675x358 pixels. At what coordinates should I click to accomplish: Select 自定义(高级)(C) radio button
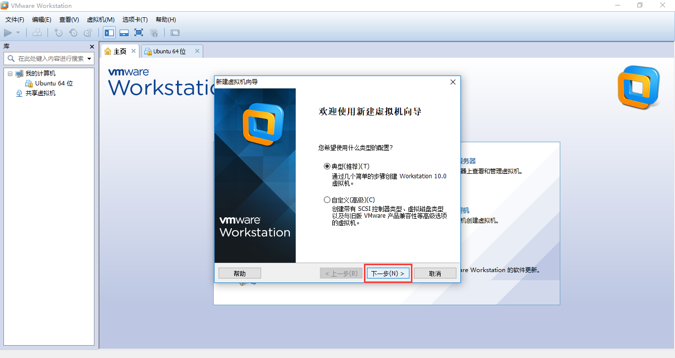click(x=327, y=200)
